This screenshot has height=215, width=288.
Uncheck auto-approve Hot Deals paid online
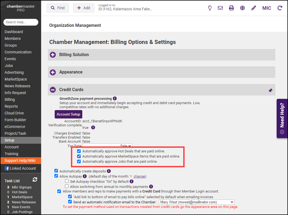pyautogui.click(x=79, y=151)
